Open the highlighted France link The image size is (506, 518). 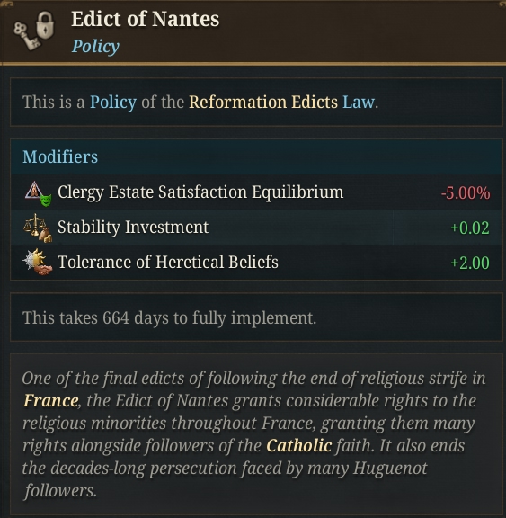click(x=51, y=401)
